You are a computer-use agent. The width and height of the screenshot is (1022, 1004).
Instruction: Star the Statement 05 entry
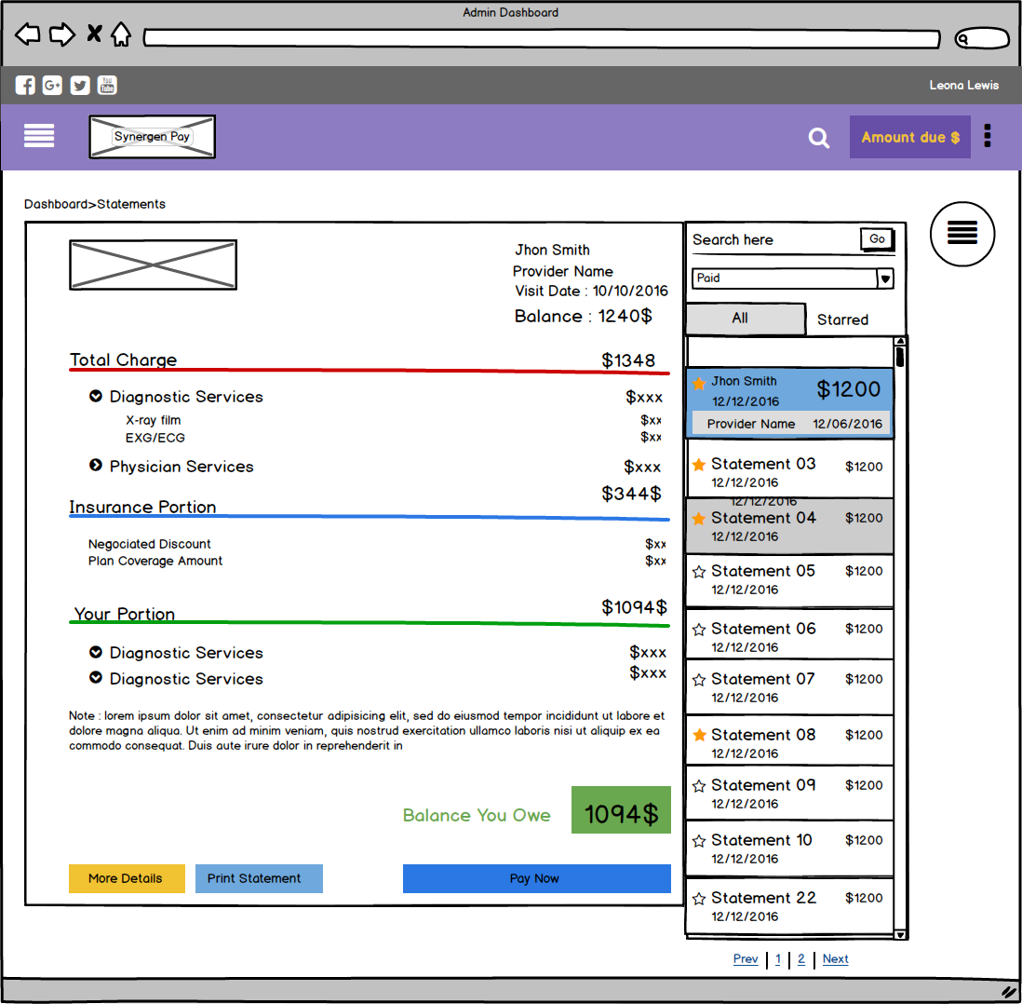pos(699,572)
